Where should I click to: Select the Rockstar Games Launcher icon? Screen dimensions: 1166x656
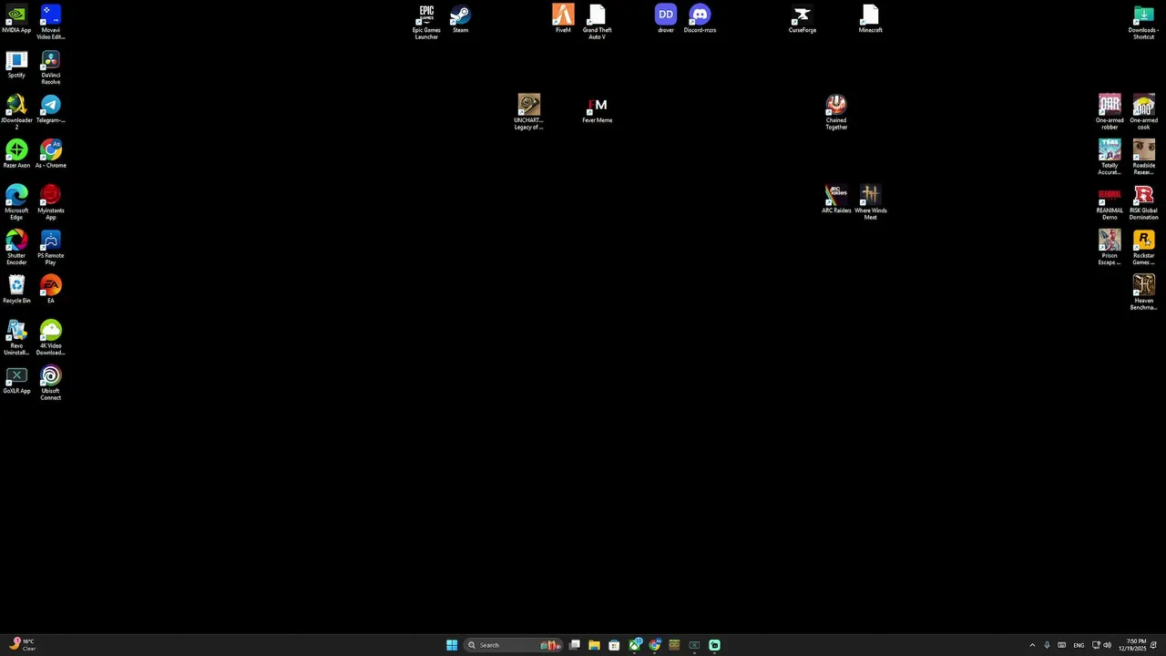click(x=1144, y=248)
